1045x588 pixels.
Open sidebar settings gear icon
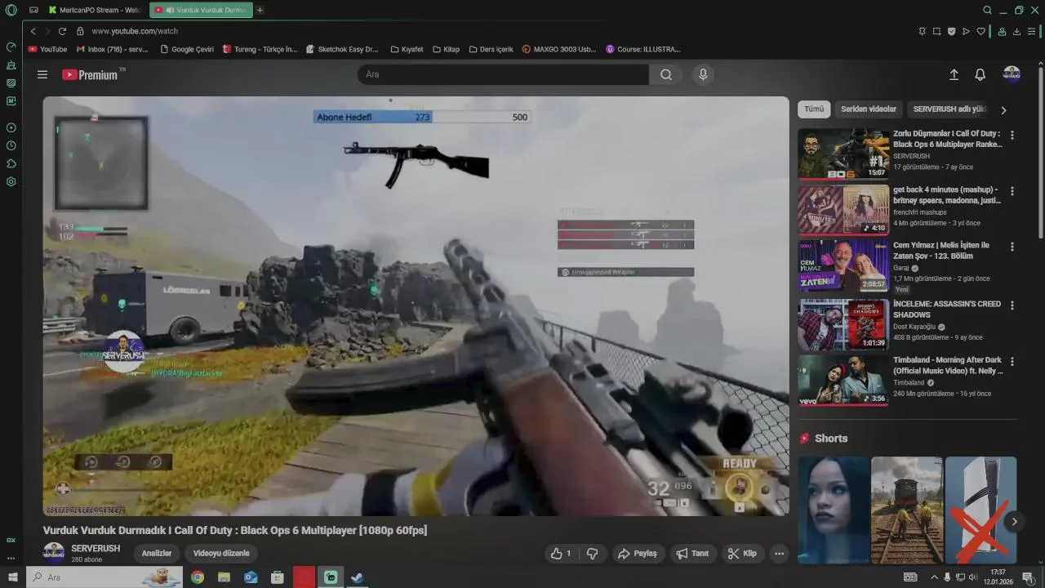(11, 181)
